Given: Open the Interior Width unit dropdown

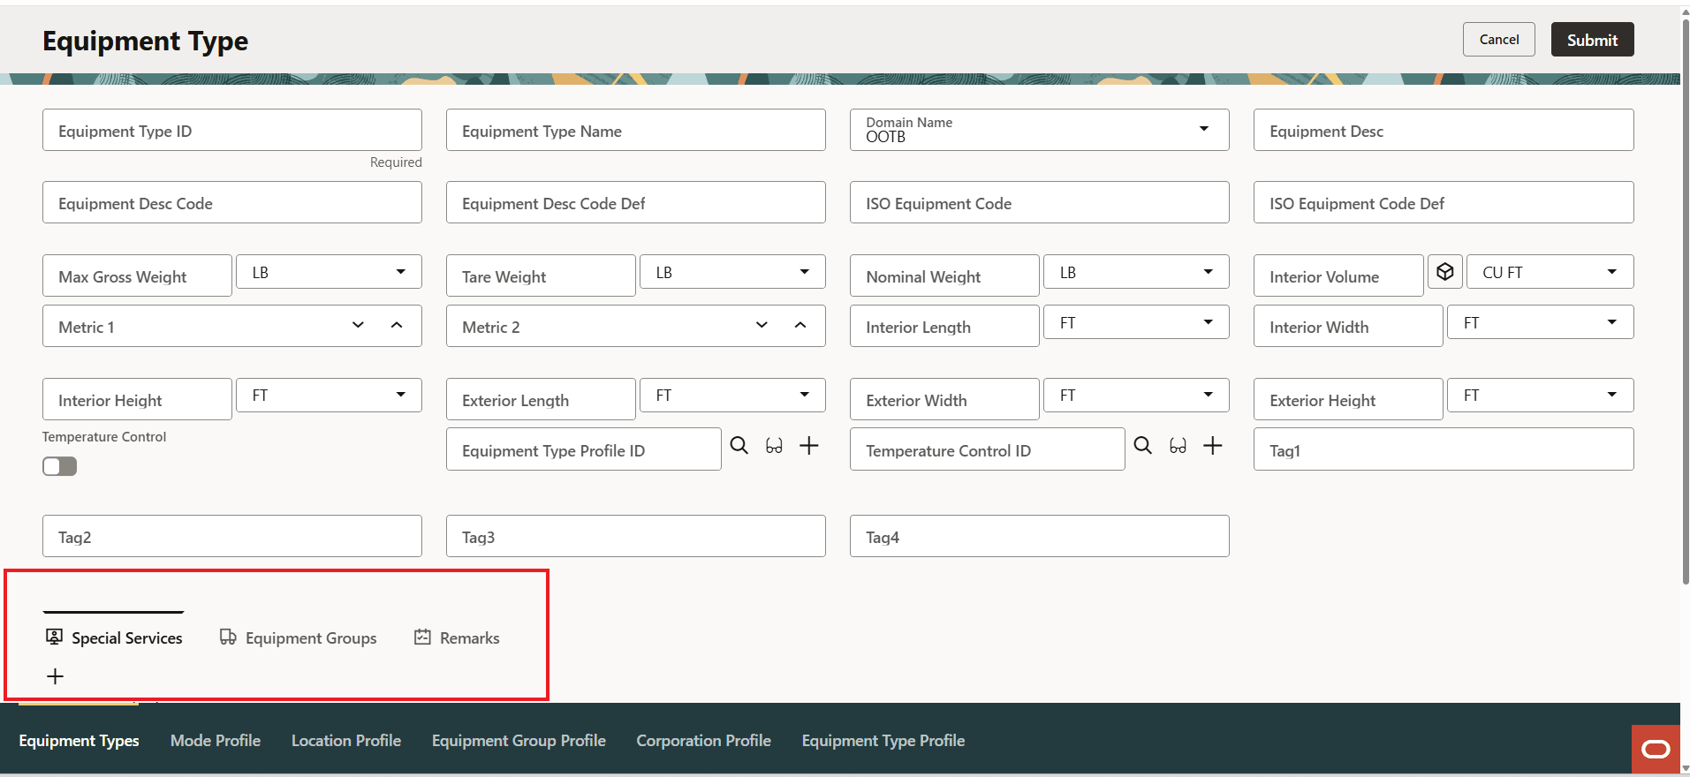Looking at the screenshot, I should pyautogui.click(x=1541, y=322).
